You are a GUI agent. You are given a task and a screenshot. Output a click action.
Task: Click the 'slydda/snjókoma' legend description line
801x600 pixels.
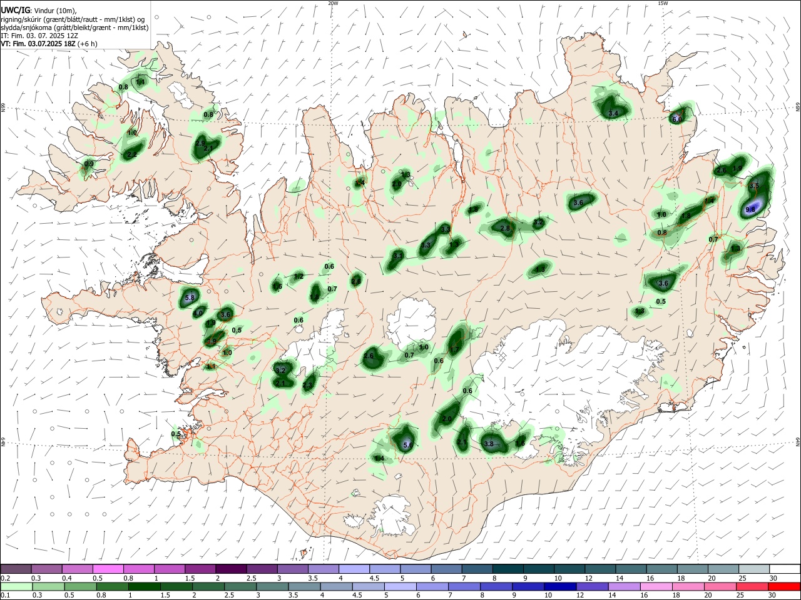tap(74, 27)
